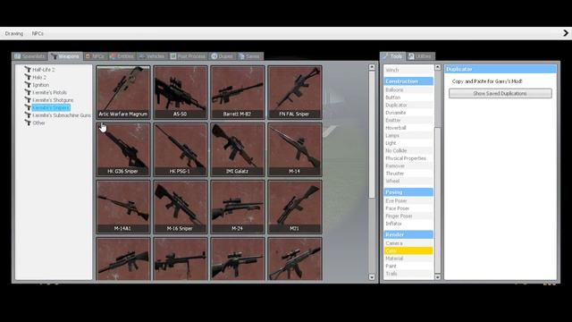The height and width of the screenshot is (322, 572).
Task: Select the Duplicator tool in list
Action: point(408,106)
